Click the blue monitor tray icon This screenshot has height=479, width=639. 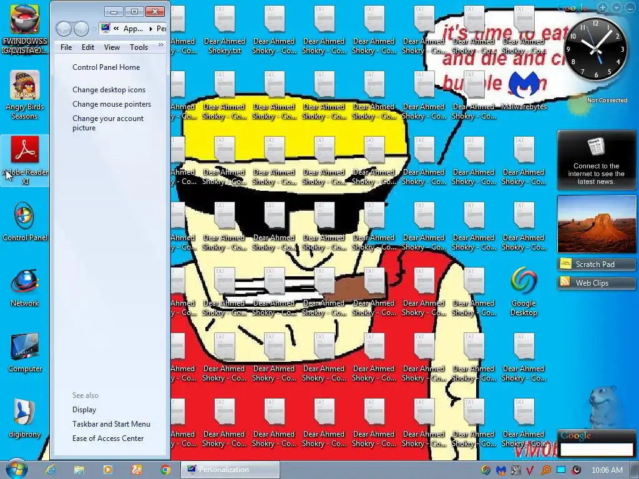click(561, 470)
